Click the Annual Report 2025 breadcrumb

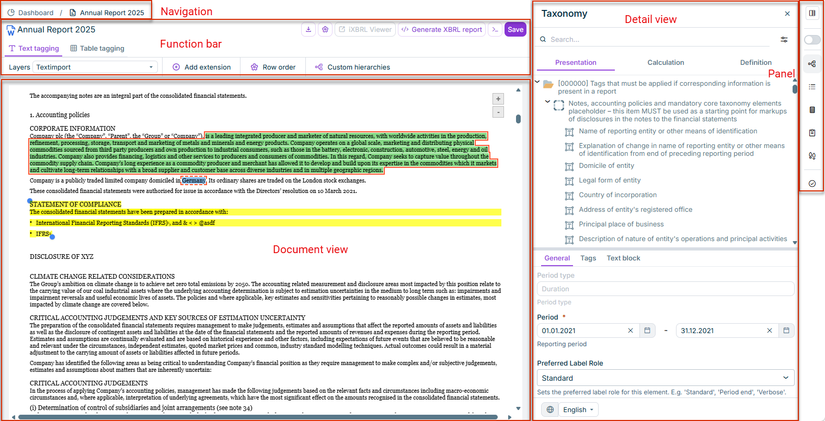pyautogui.click(x=107, y=13)
